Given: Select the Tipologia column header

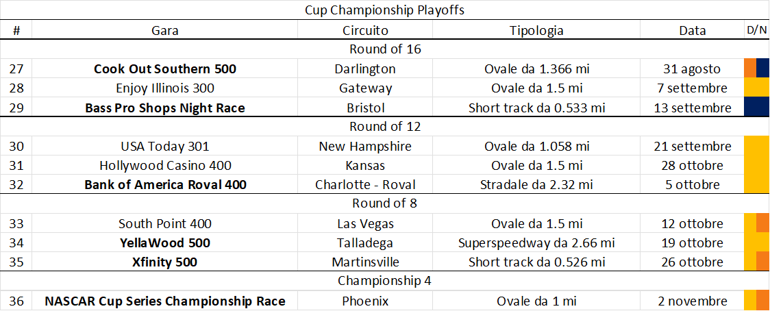Looking at the screenshot, I should [536, 30].
